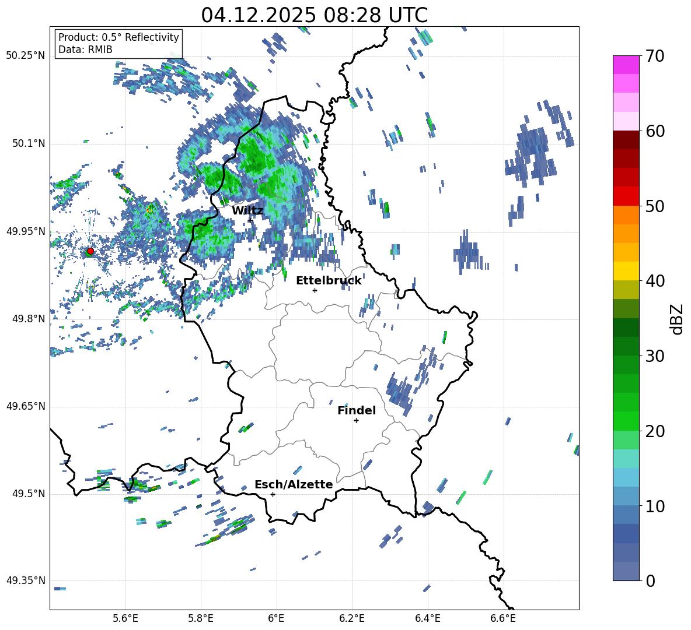Click the 'Data: RMIB' label

pos(85,50)
